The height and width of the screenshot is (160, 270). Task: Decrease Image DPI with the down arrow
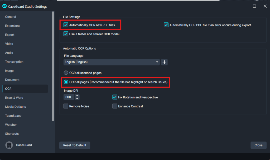[77, 99]
